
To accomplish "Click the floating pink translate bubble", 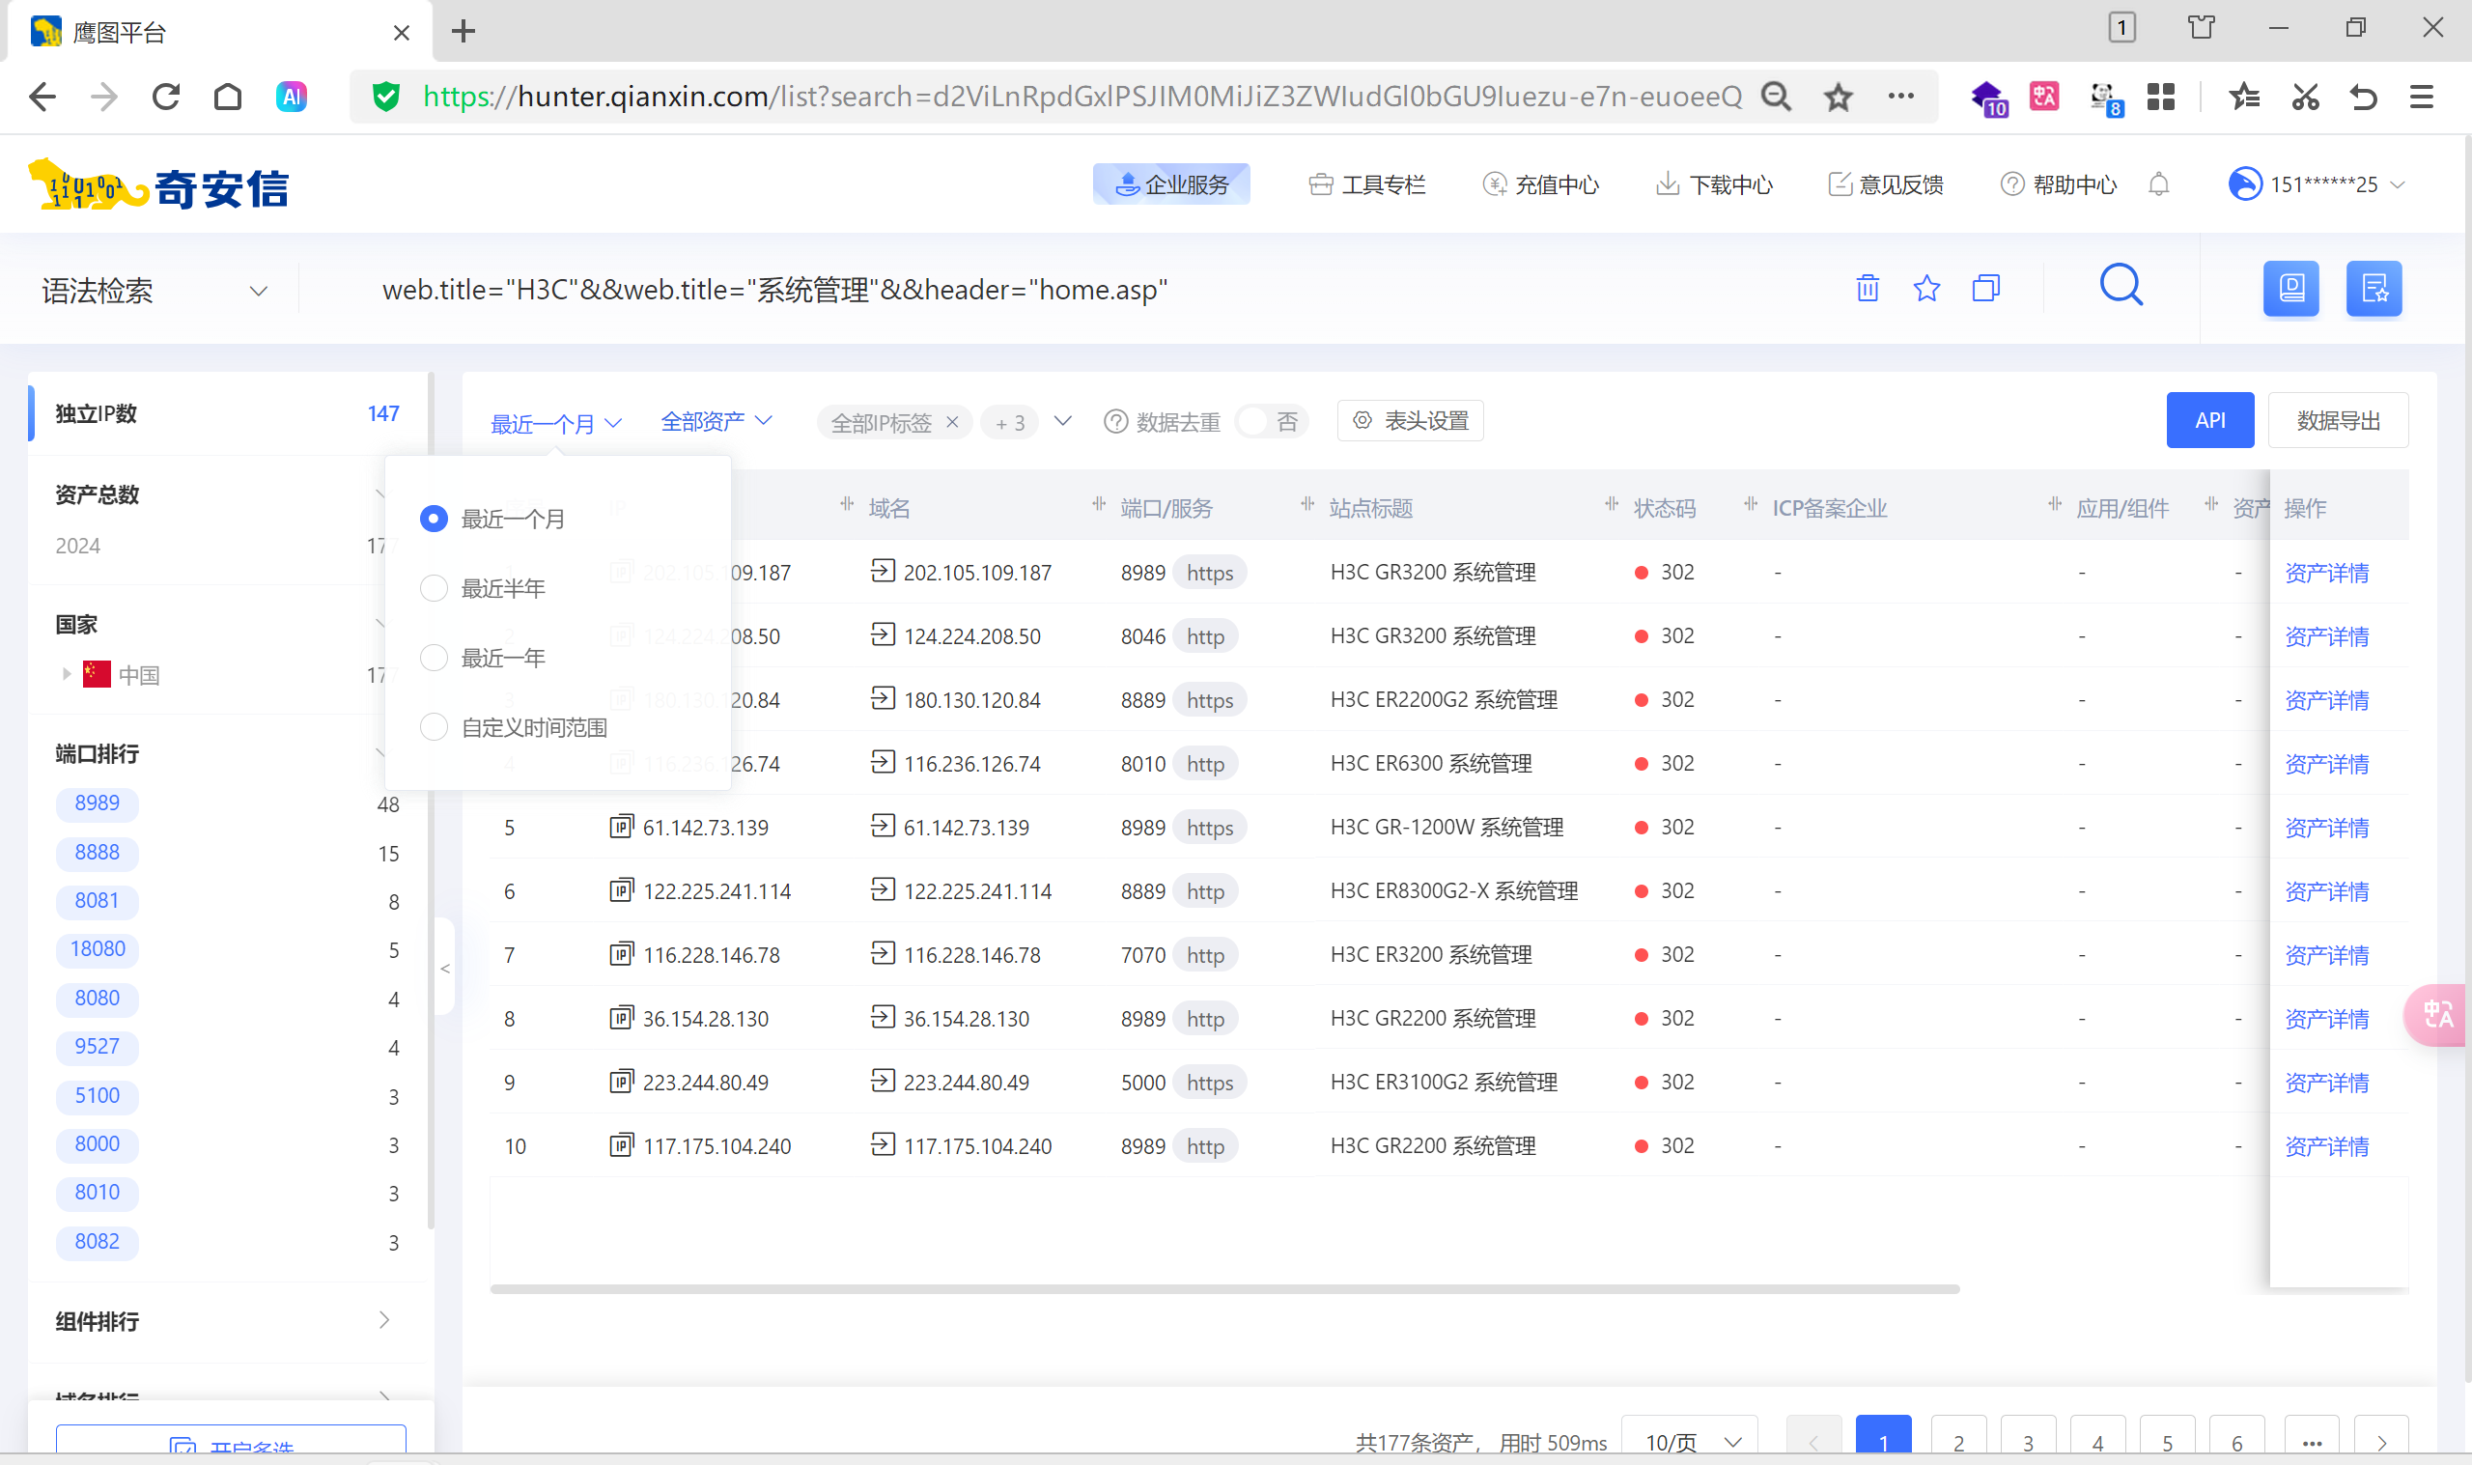I will pos(2436,1015).
